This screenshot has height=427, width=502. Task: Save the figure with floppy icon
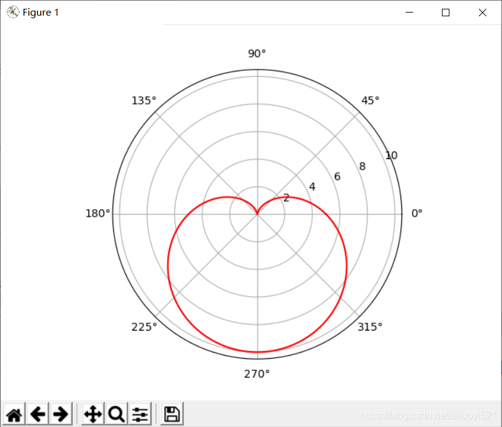(x=172, y=414)
